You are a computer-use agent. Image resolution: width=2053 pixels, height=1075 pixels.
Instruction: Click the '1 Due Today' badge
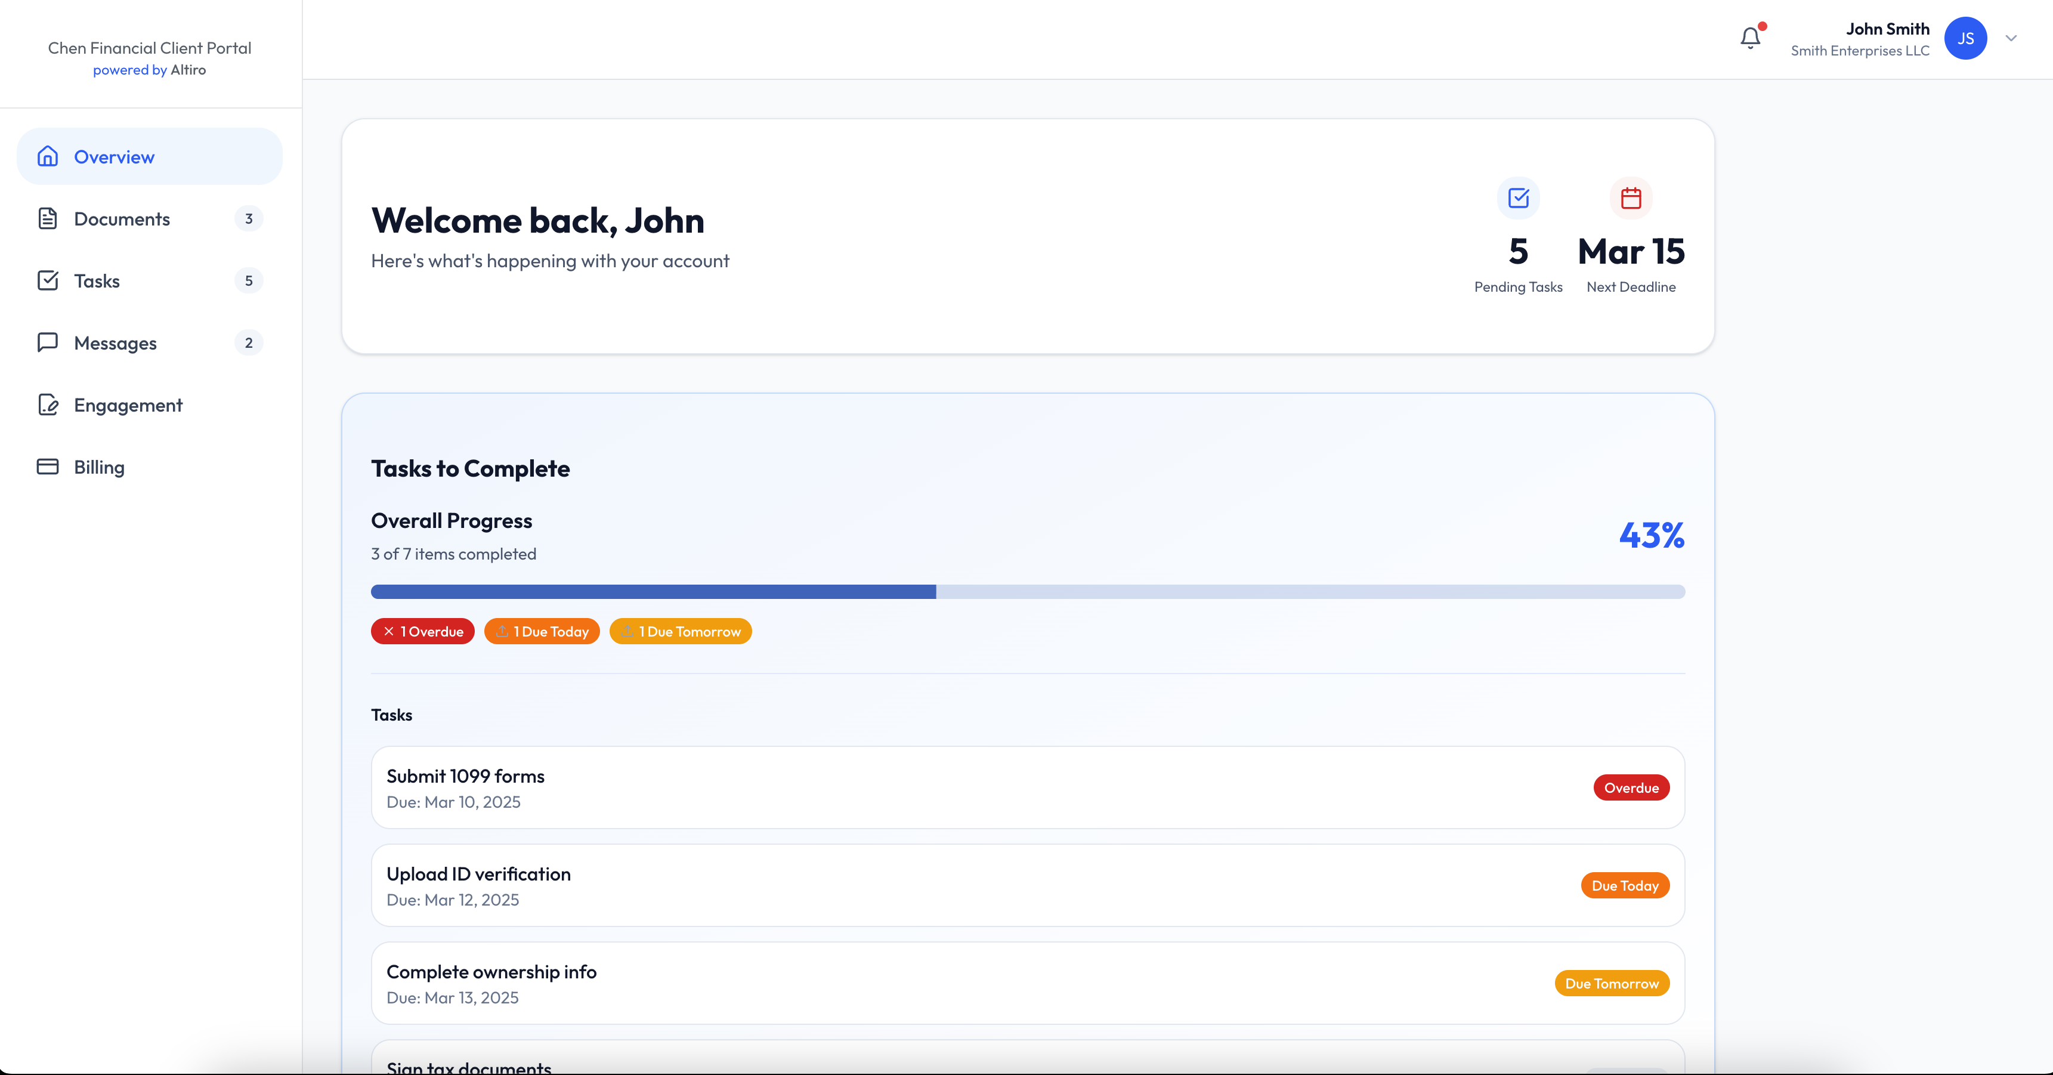(542, 631)
